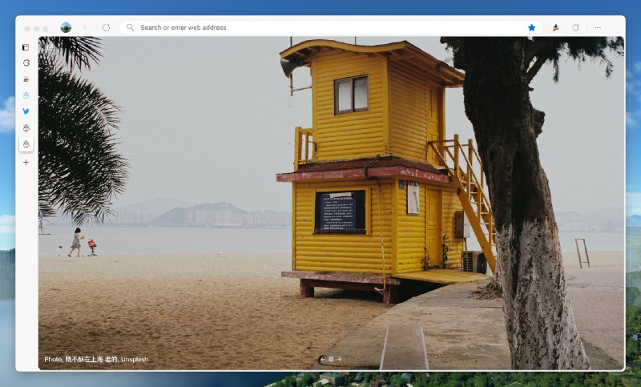
Task: Click the highlighted active sidebar tab
Action: [26, 144]
